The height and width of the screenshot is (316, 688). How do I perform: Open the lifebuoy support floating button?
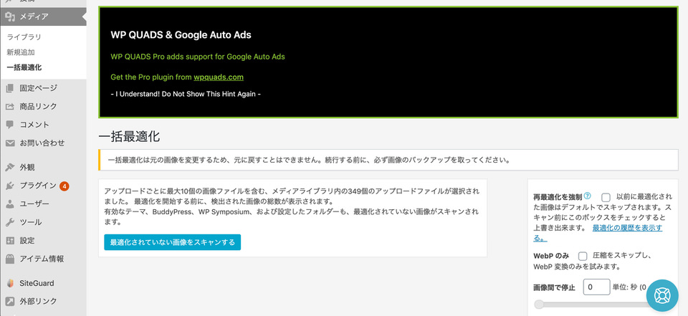pos(662,296)
